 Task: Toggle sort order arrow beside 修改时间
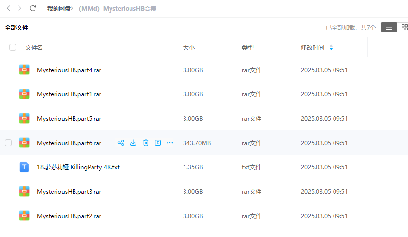pyautogui.click(x=331, y=48)
